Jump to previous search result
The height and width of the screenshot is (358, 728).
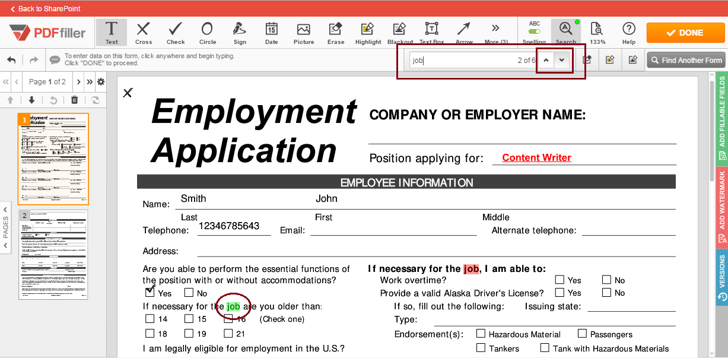546,60
